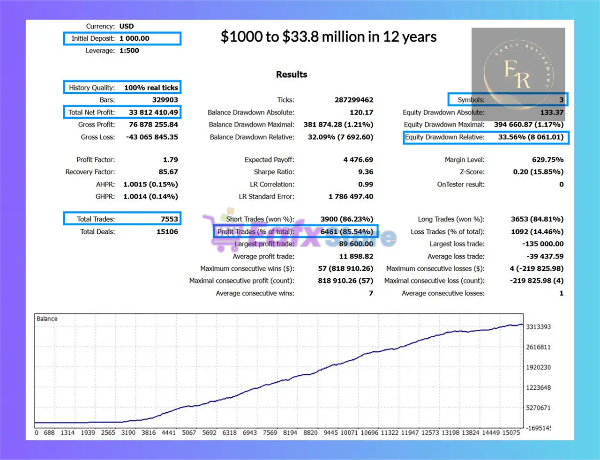Click the highlighted Total Trades 7553 row
600x460 pixels.
pyautogui.click(x=122, y=219)
